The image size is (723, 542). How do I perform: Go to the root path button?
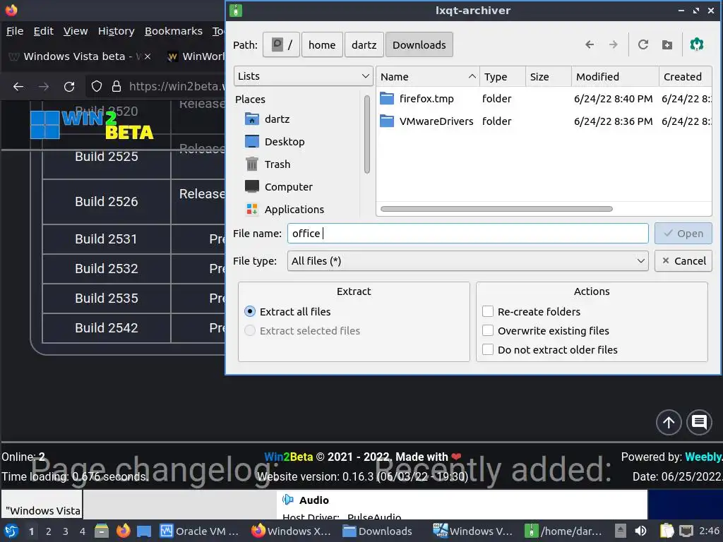281,44
